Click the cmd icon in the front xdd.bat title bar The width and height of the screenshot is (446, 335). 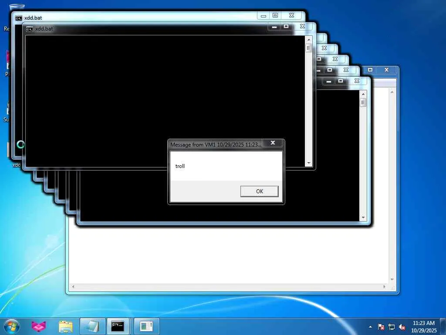[x=29, y=29]
